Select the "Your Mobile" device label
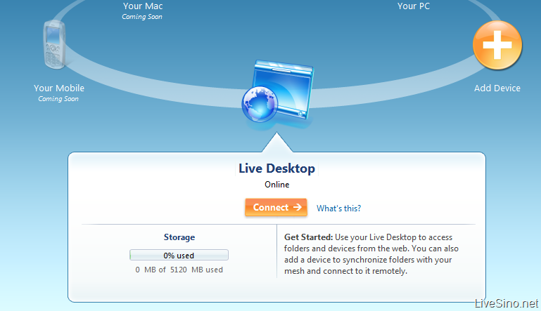This screenshot has width=541, height=311. pyautogui.click(x=59, y=88)
